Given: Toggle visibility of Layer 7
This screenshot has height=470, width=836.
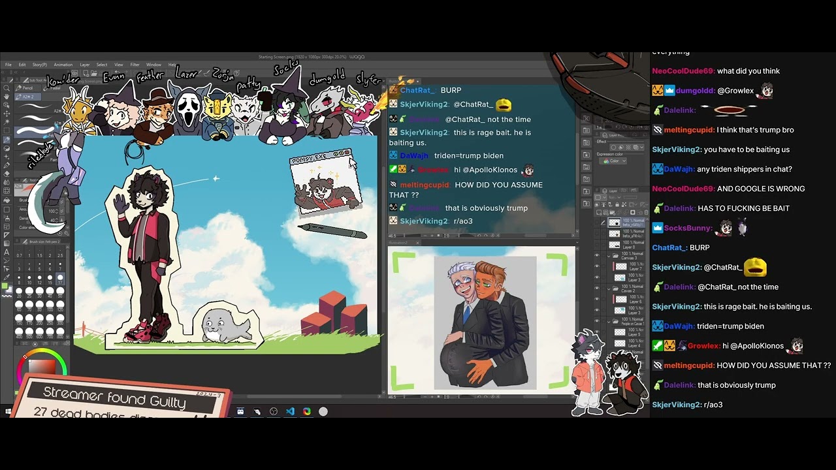Looking at the screenshot, I should tap(596, 266).
